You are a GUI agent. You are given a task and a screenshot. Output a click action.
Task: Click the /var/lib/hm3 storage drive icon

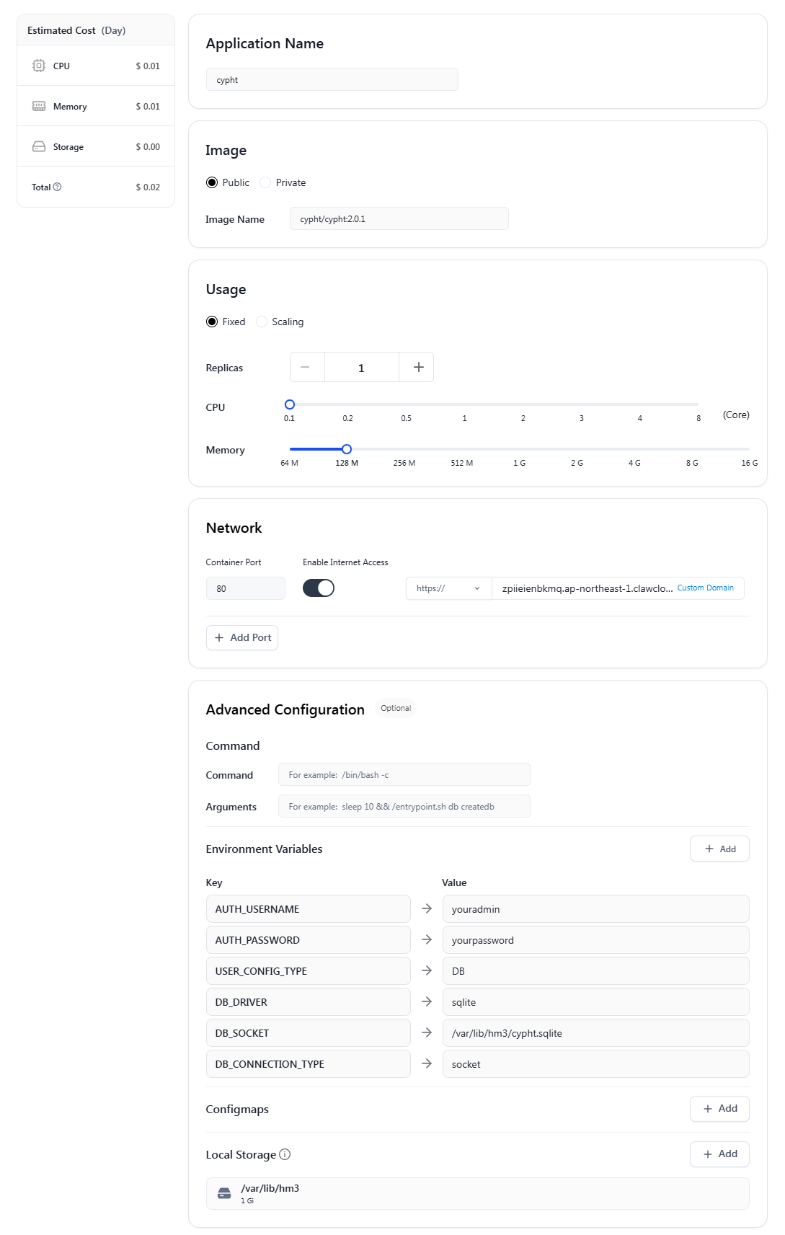click(224, 1193)
